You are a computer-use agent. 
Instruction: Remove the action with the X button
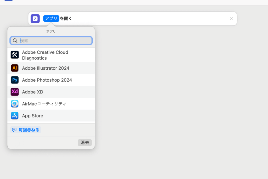[231, 19]
